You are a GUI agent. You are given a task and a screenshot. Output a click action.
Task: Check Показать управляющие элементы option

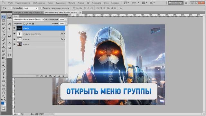click(x=42, y=8)
